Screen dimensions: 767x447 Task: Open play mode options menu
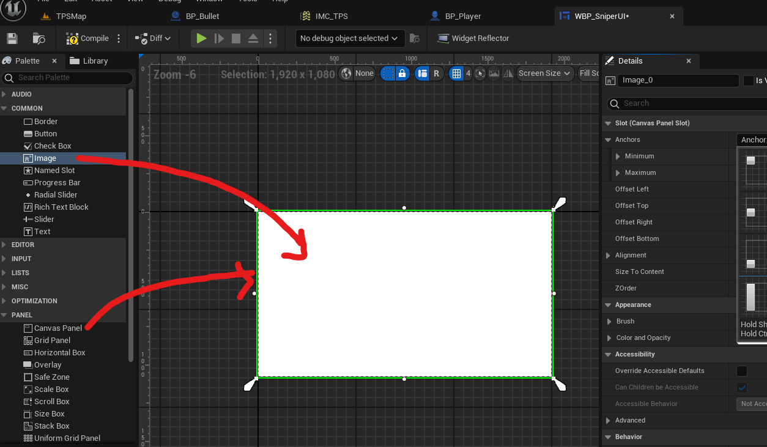click(x=270, y=39)
